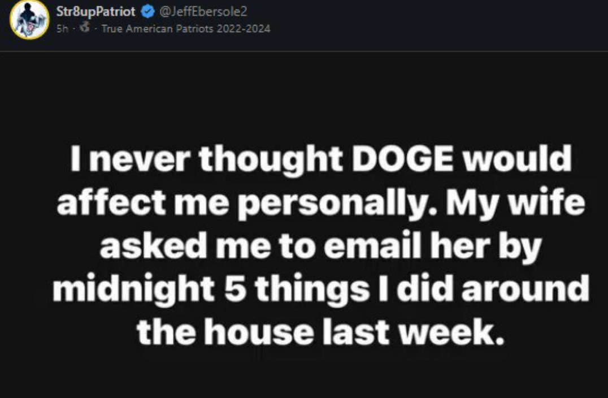Click the globe audience icon
The width and height of the screenshot is (608, 398).
pos(85,27)
